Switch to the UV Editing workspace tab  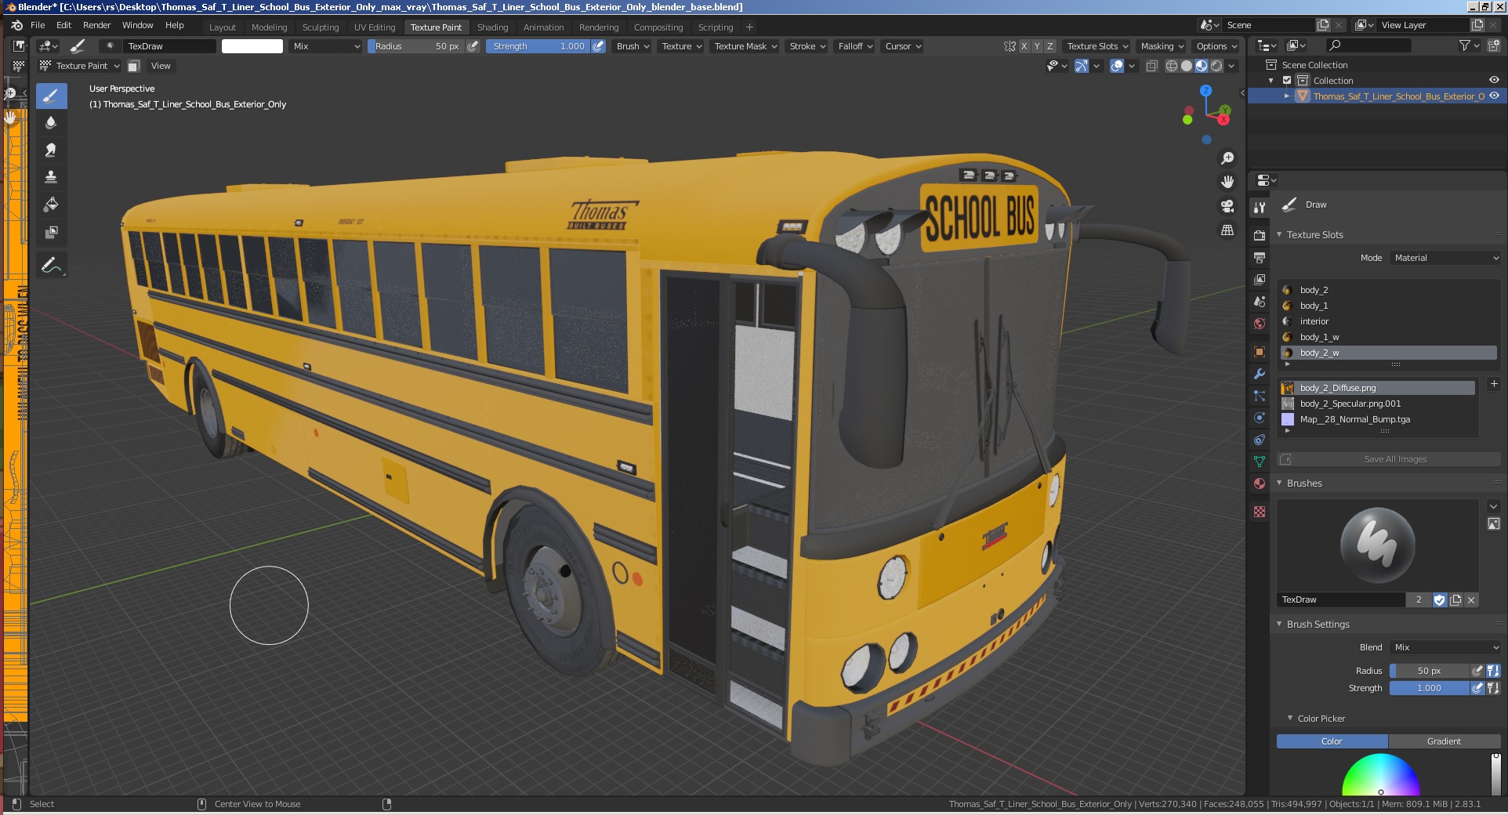(x=375, y=27)
